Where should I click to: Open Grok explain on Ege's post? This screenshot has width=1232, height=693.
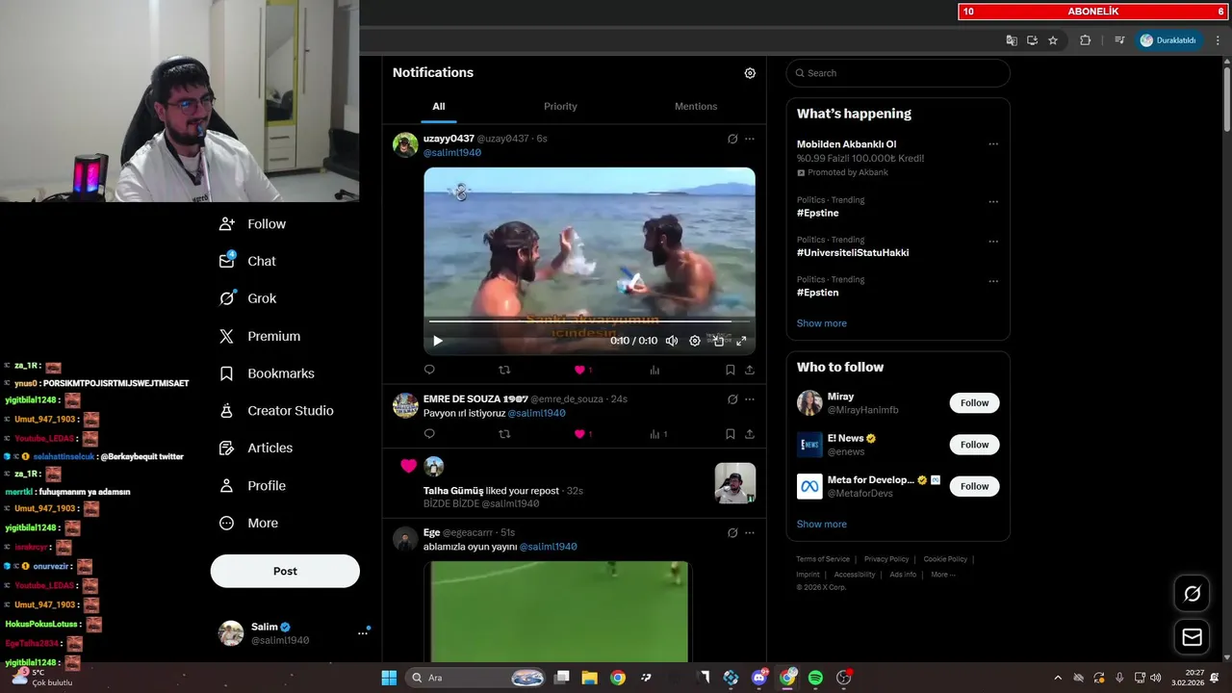click(x=732, y=532)
